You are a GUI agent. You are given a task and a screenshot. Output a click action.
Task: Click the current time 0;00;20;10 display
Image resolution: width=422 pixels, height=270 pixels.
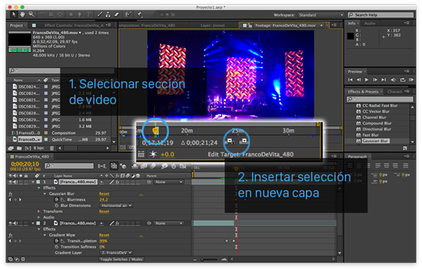pos(25,164)
